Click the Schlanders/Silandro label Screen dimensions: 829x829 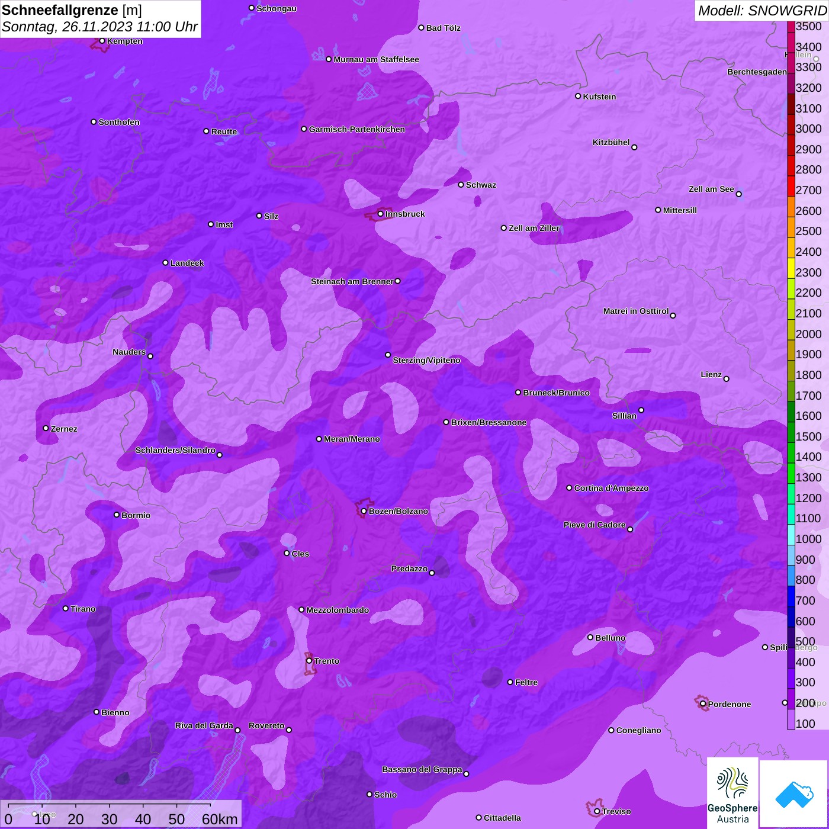coord(175,450)
